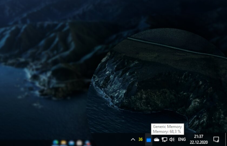This screenshot has height=146, width=227.
Task: Open the blue Generic Memory tray icon
Action: (x=149, y=140)
